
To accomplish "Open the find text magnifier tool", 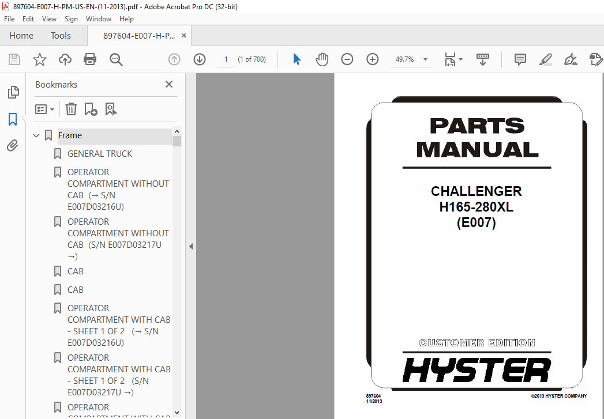I will [116, 59].
